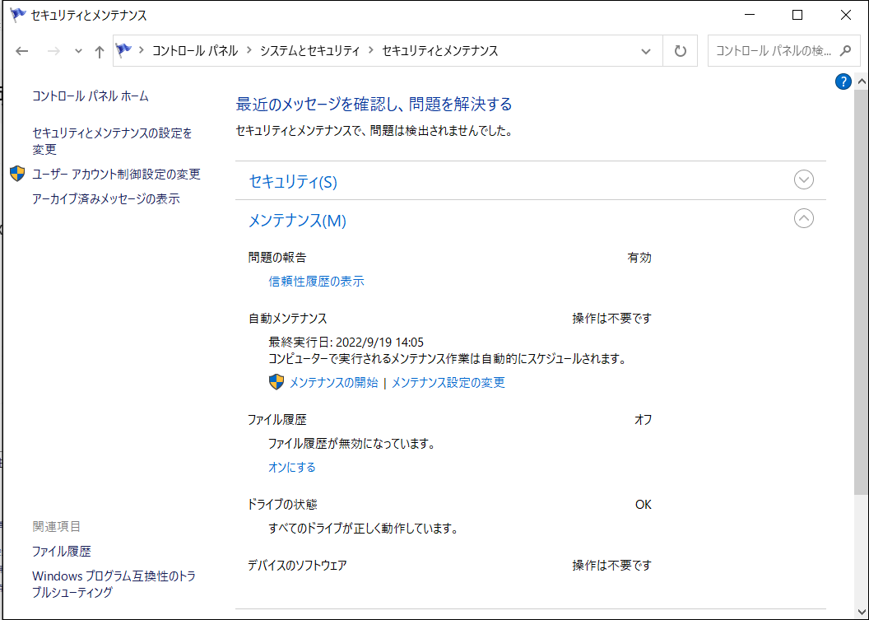Select システムとセキュリティ in the breadcrumb path
This screenshot has width=869, height=620.
tap(309, 51)
